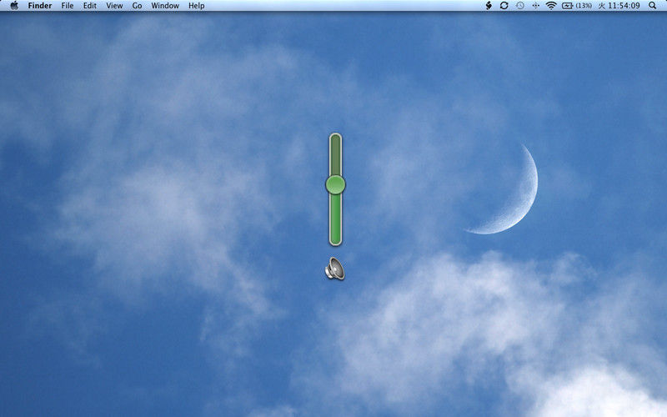Click the battery charging icon

tap(568, 6)
